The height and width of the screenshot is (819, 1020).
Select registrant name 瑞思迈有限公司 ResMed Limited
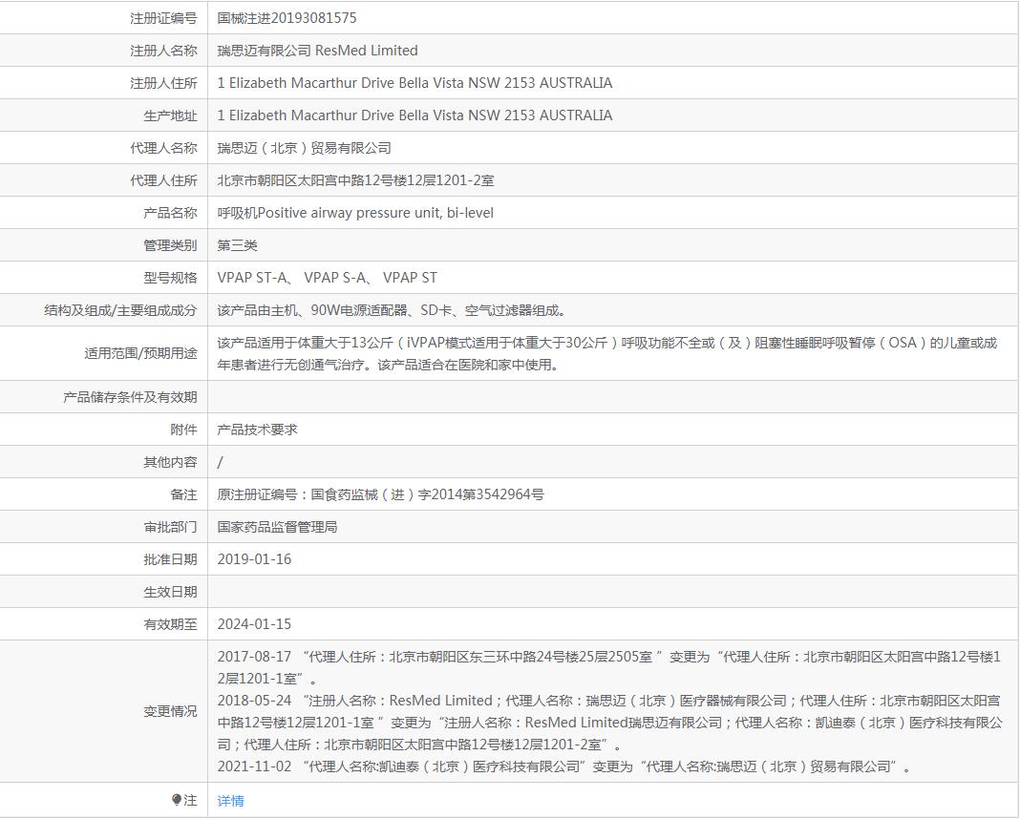[317, 51]
